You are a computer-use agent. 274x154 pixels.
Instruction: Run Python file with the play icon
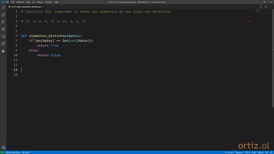coord(261,7)
